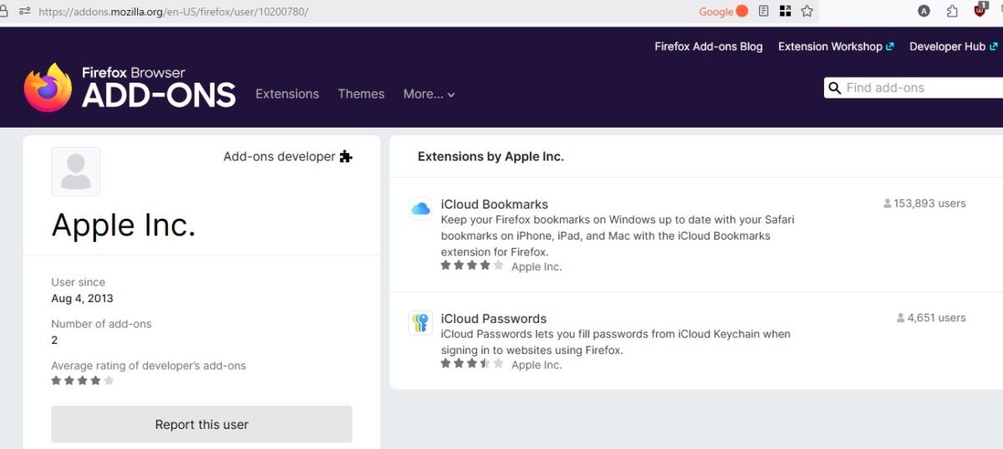This screenshot has width=1003, height=449.
Task: Click Apple Inc. profile avatar placeholder
Action: [x=76, y=172]
